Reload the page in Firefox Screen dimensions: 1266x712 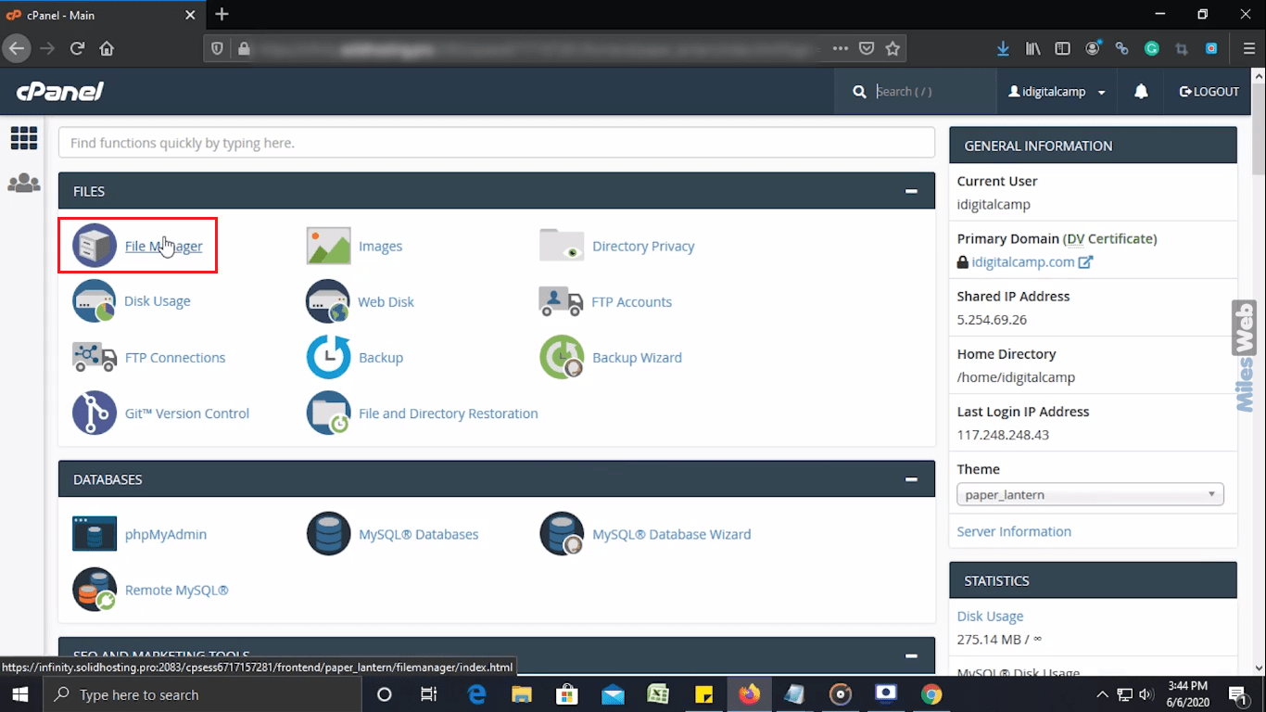tap(78, 48)
